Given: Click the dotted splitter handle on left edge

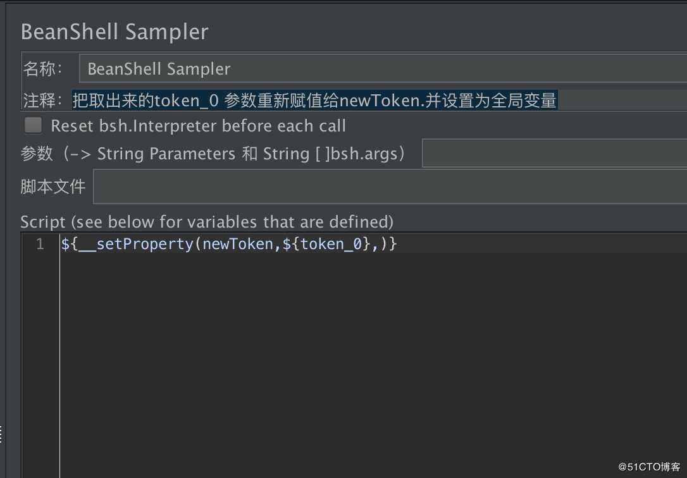Looking at the screenshot, I should [1, 434].
